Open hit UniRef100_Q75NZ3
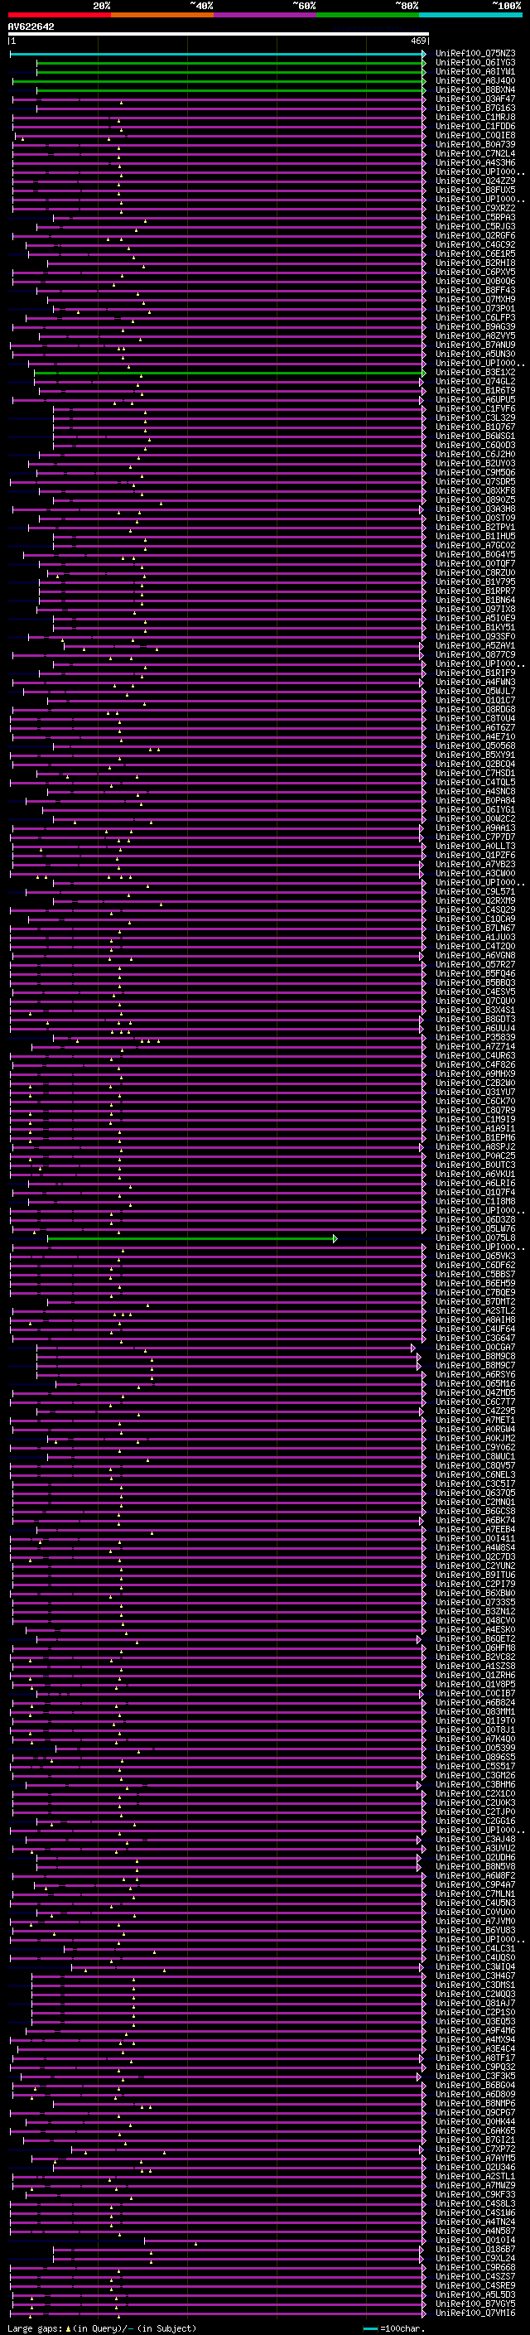Screen dimensions: 530x2335 [475, 55]
